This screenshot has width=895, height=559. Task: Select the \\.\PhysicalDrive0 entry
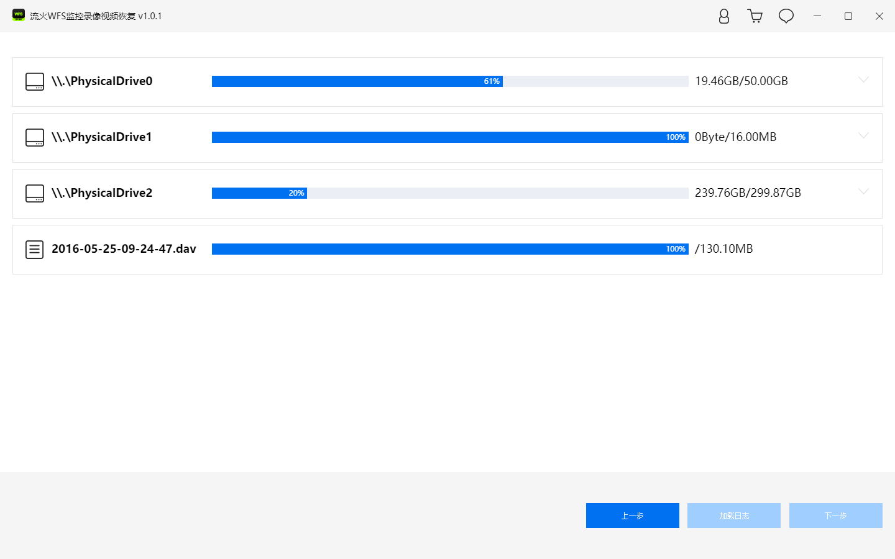[447, 82]
